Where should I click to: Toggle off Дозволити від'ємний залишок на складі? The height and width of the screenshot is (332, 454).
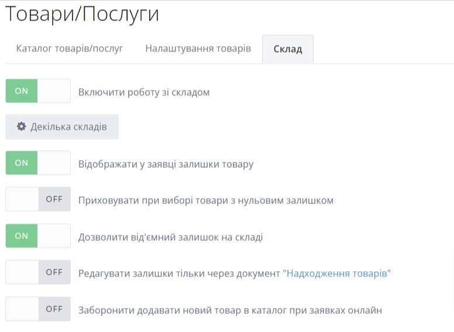(38, 236)
